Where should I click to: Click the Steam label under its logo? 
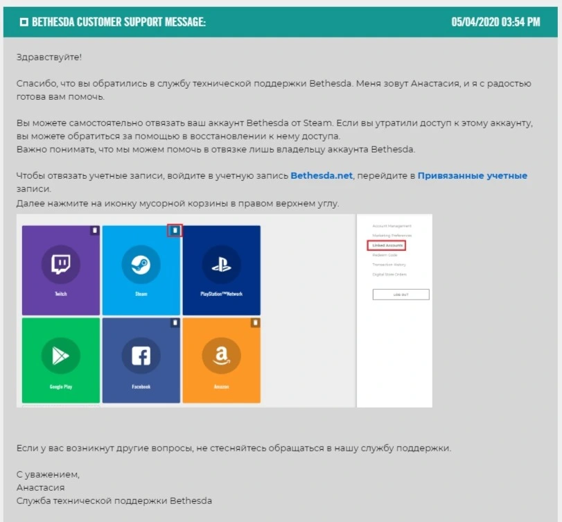point(141,294)
